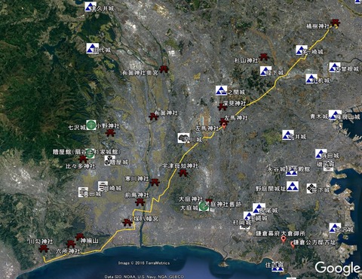Open the 深見神社 torii marker
Viewport: 362px width, 279px height.
coord(222,107)
